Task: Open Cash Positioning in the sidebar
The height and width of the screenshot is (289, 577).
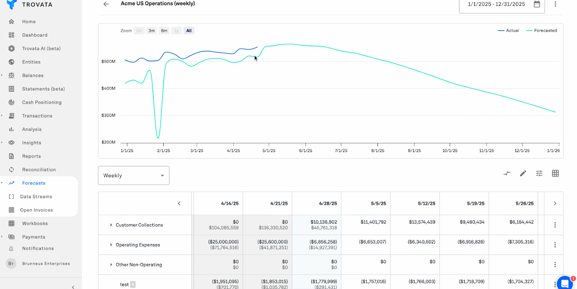Action: pyautogui.click(x=42, y=102)
